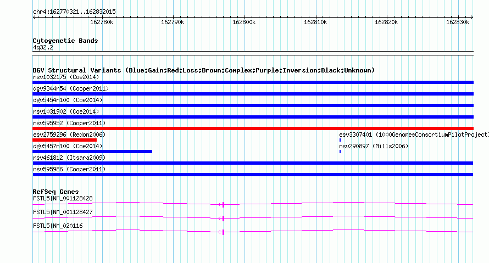Click the dgv5454n100 (Coe2014) label

[68, 100]
